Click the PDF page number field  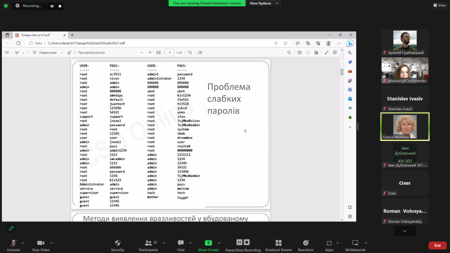pos(170,53)
